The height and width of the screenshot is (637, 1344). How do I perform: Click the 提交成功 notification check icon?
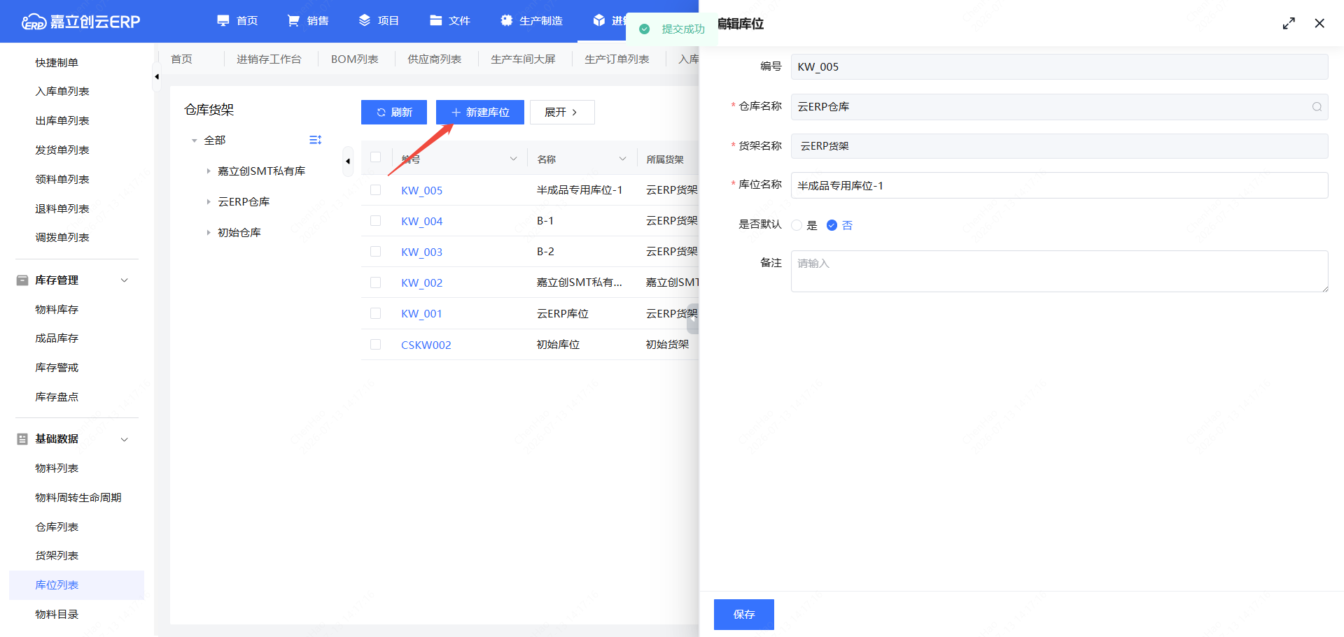coord(645,29)
